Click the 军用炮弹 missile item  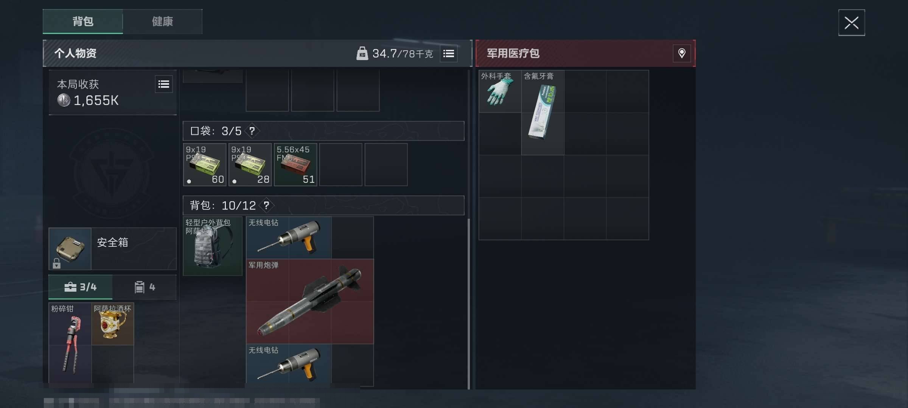click(310, 301)
